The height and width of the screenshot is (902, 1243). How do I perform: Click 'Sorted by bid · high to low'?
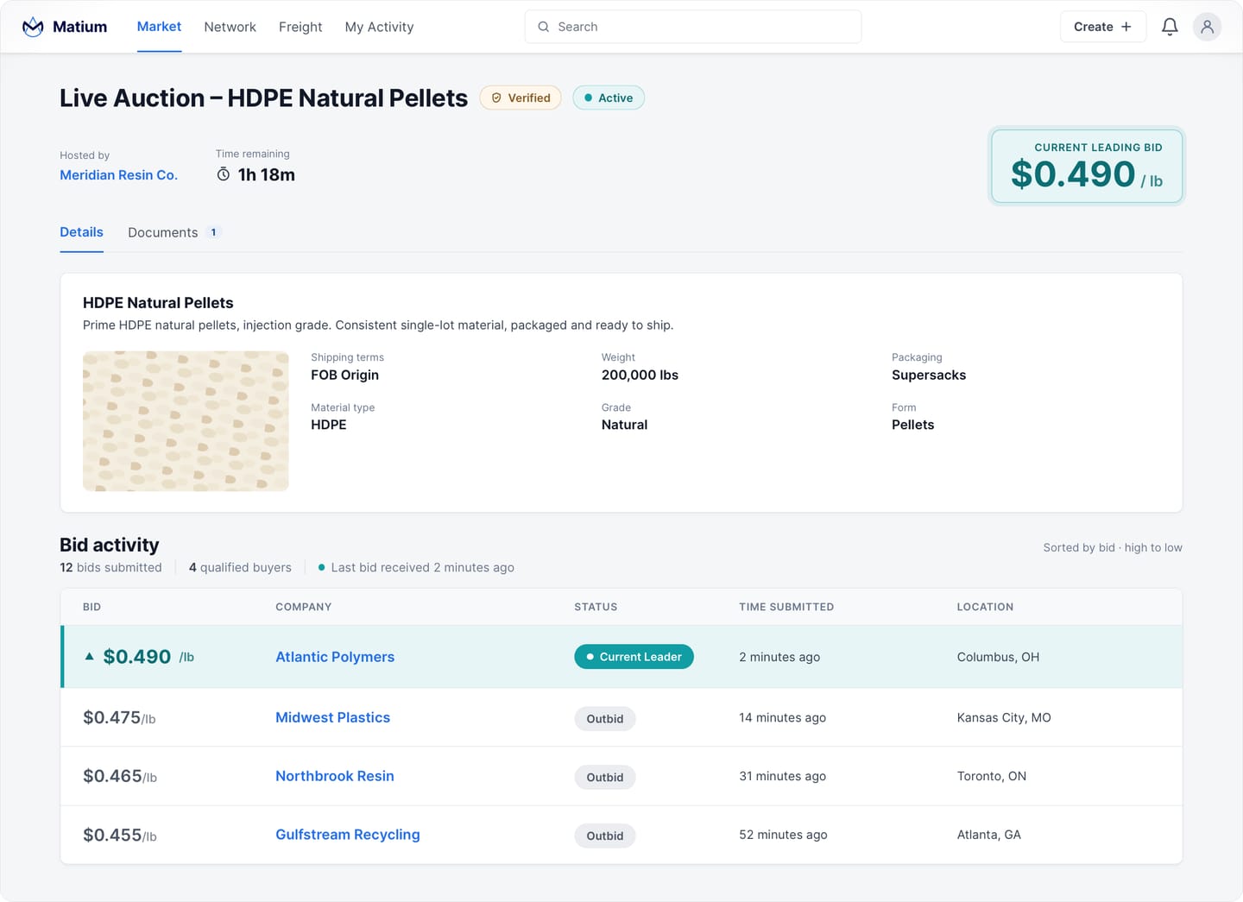pos(1113,547)
